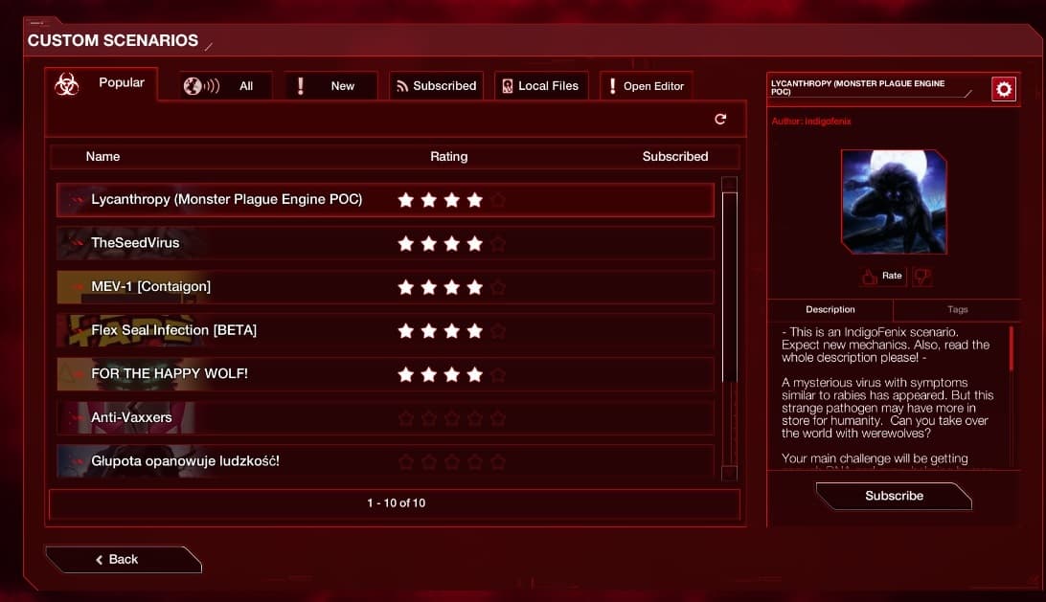This screenshot has width=1046, height=602.
Task: Select the Lycanthropy (Monster Plague Engine POC) row
Action: coord(385,200)
